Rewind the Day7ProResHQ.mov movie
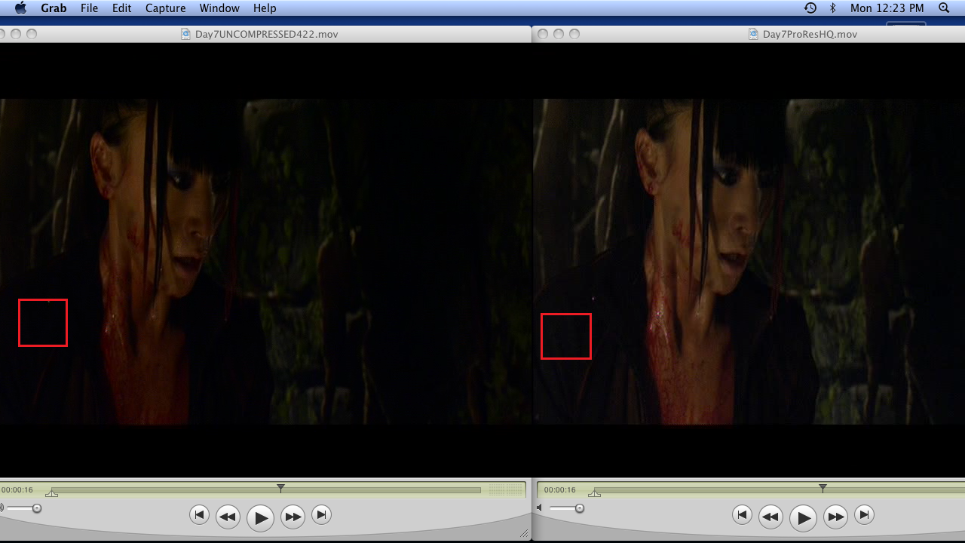Image resolution: width=965 pixels, height=543 pixels. click(x=770, y=517)
